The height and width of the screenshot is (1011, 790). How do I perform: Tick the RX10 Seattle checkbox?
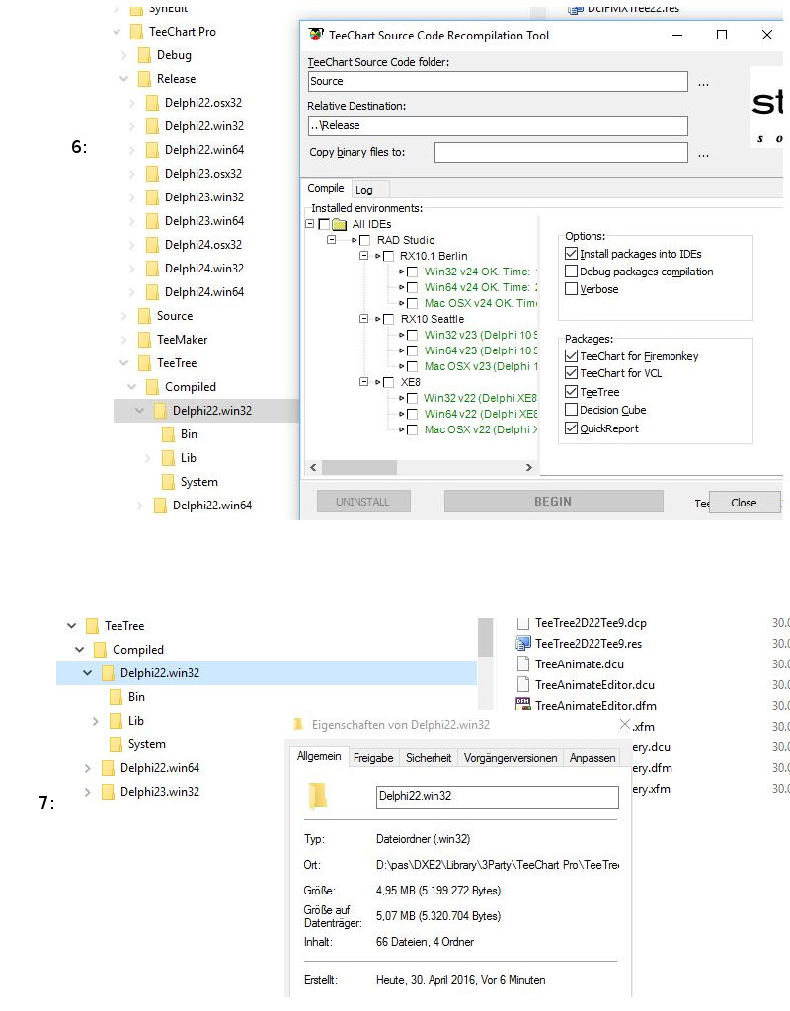click(x=388, y=319)
